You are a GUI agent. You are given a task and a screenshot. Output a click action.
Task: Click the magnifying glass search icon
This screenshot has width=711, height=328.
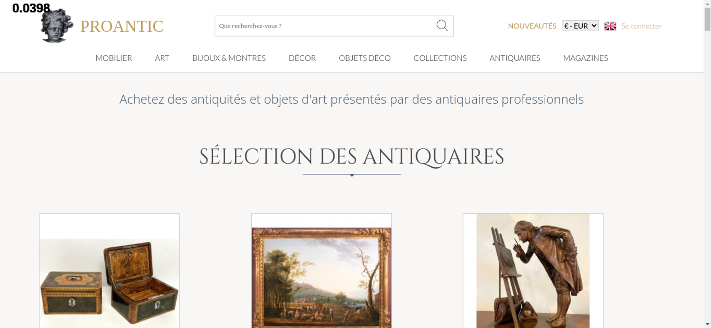442,26
